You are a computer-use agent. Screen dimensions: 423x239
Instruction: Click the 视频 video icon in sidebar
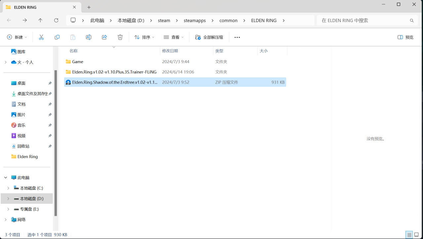tap(14, 136)
